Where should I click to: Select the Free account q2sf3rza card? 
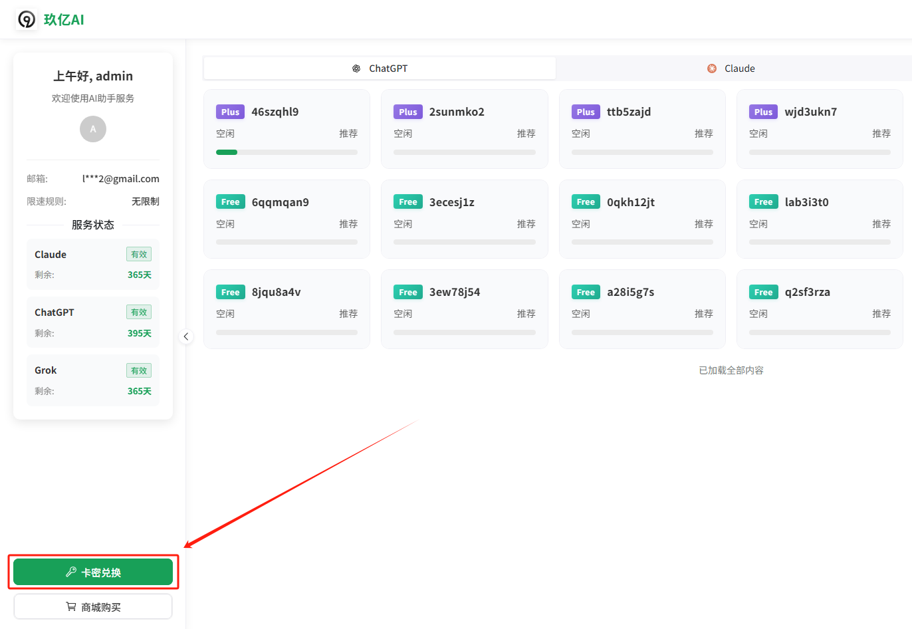click(820, 309)
